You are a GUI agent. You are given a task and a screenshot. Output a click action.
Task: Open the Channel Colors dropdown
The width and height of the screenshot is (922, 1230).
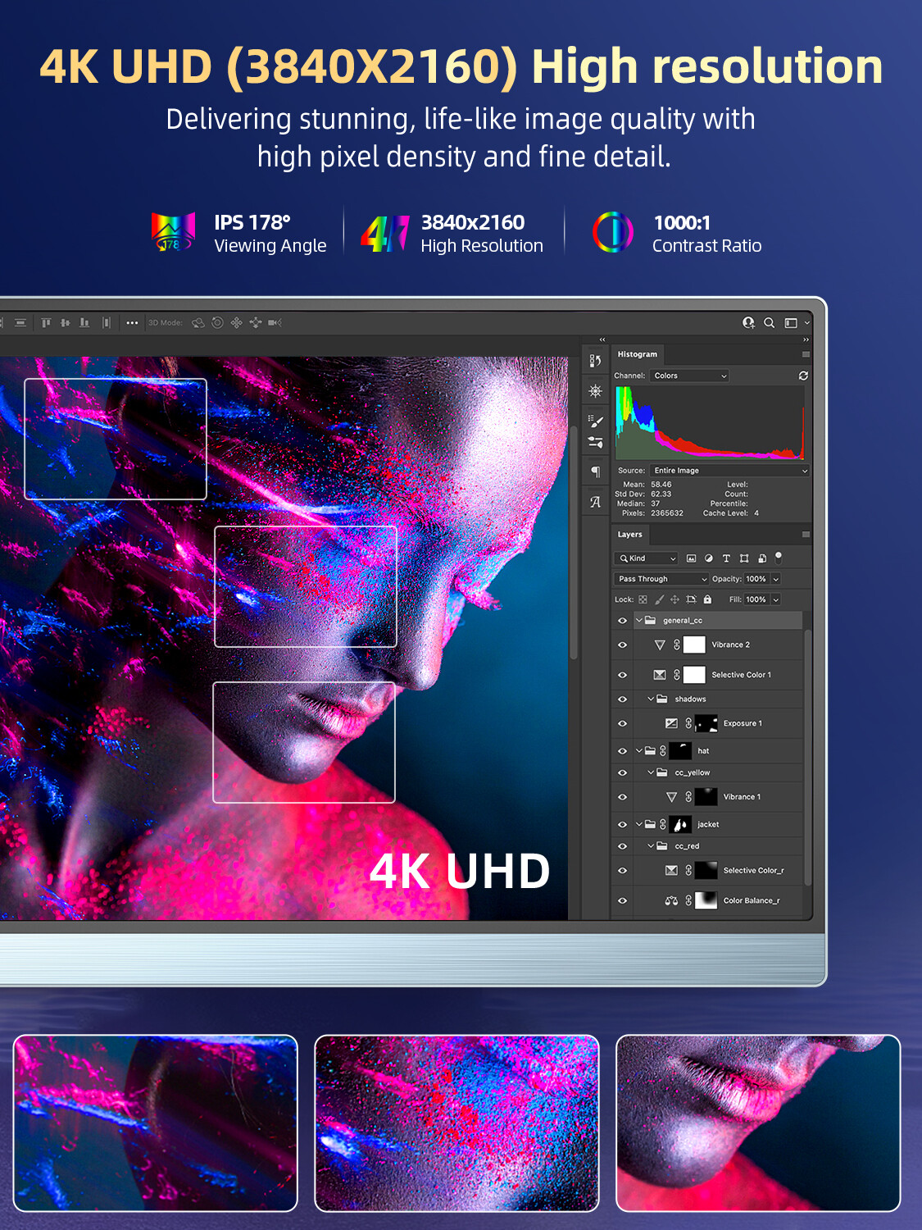click(689, 376)
